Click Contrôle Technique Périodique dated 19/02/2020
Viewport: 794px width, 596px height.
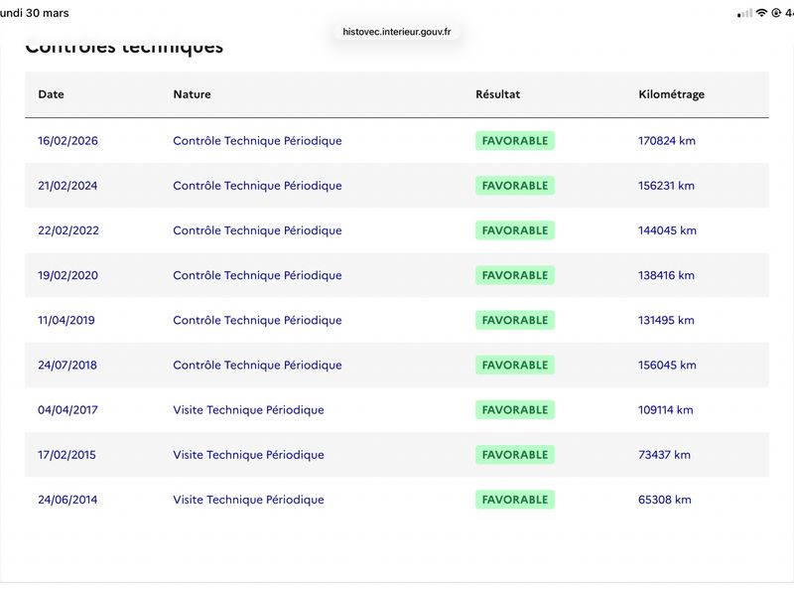coord(257,275)
